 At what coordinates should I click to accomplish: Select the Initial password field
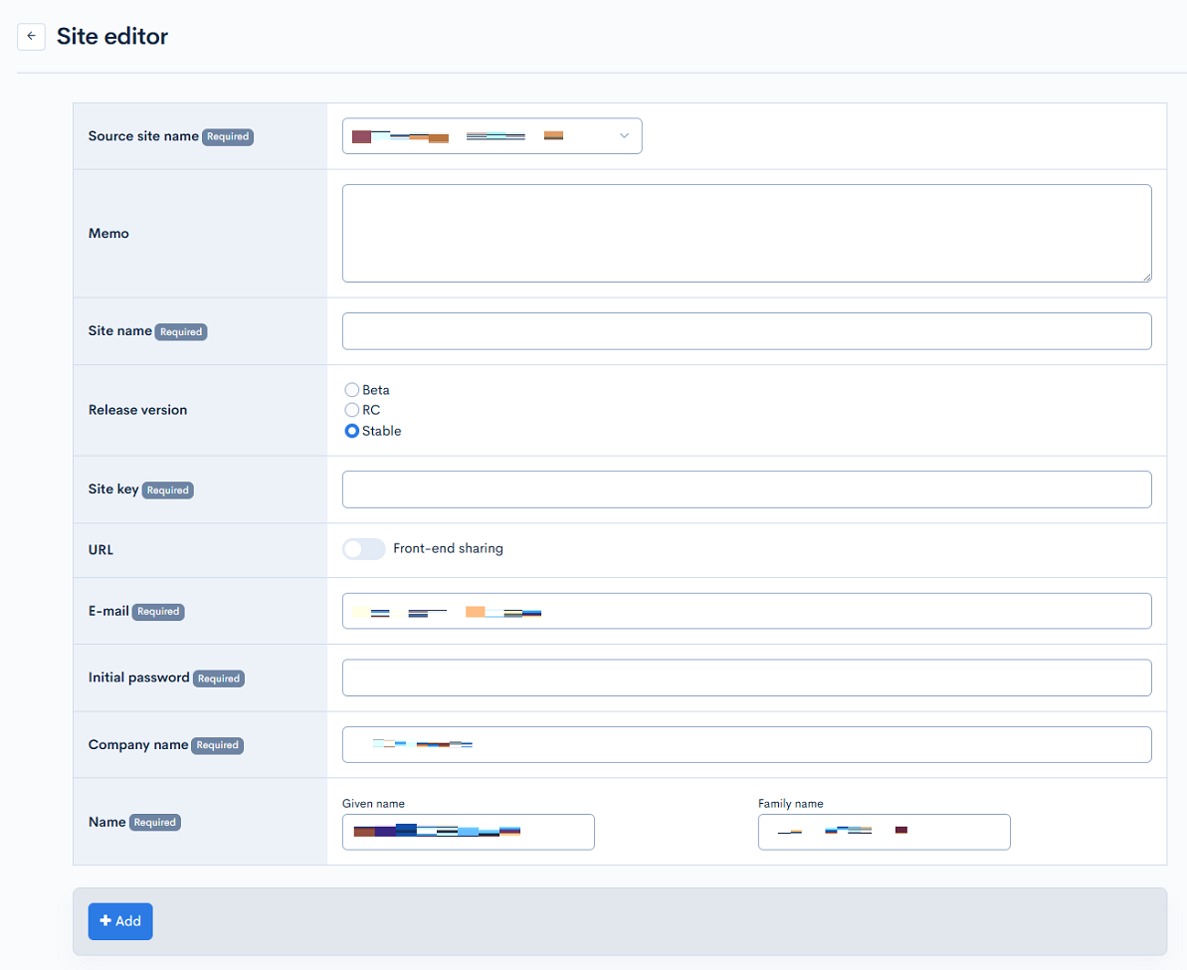pos(746,678)
